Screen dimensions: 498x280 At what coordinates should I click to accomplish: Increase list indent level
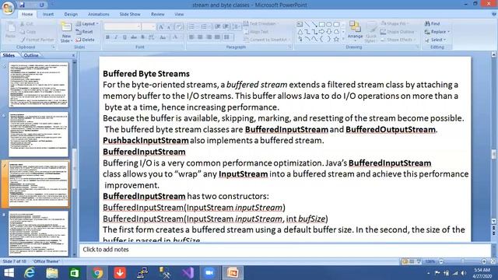coord(226,26)
